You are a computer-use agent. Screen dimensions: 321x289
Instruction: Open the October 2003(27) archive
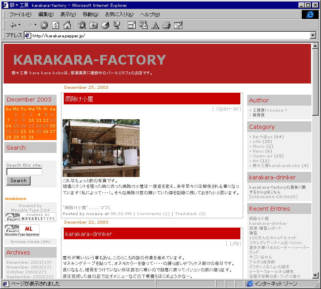[x=26, y=272]
